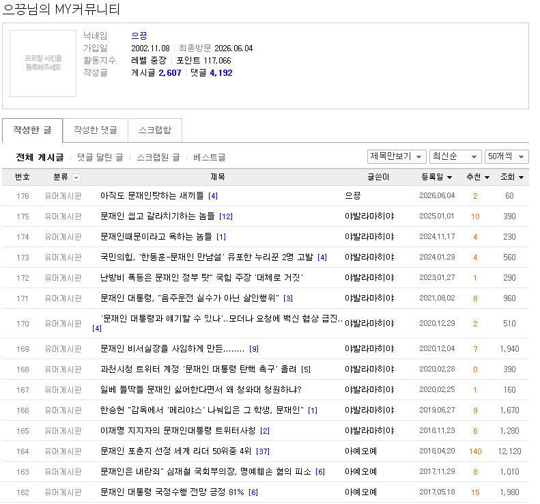This screenshot has height=504, width=540.
Task: Open post 문재인 대통령 국정수행 전망 긍정 81%
Action: coord(172,492)
